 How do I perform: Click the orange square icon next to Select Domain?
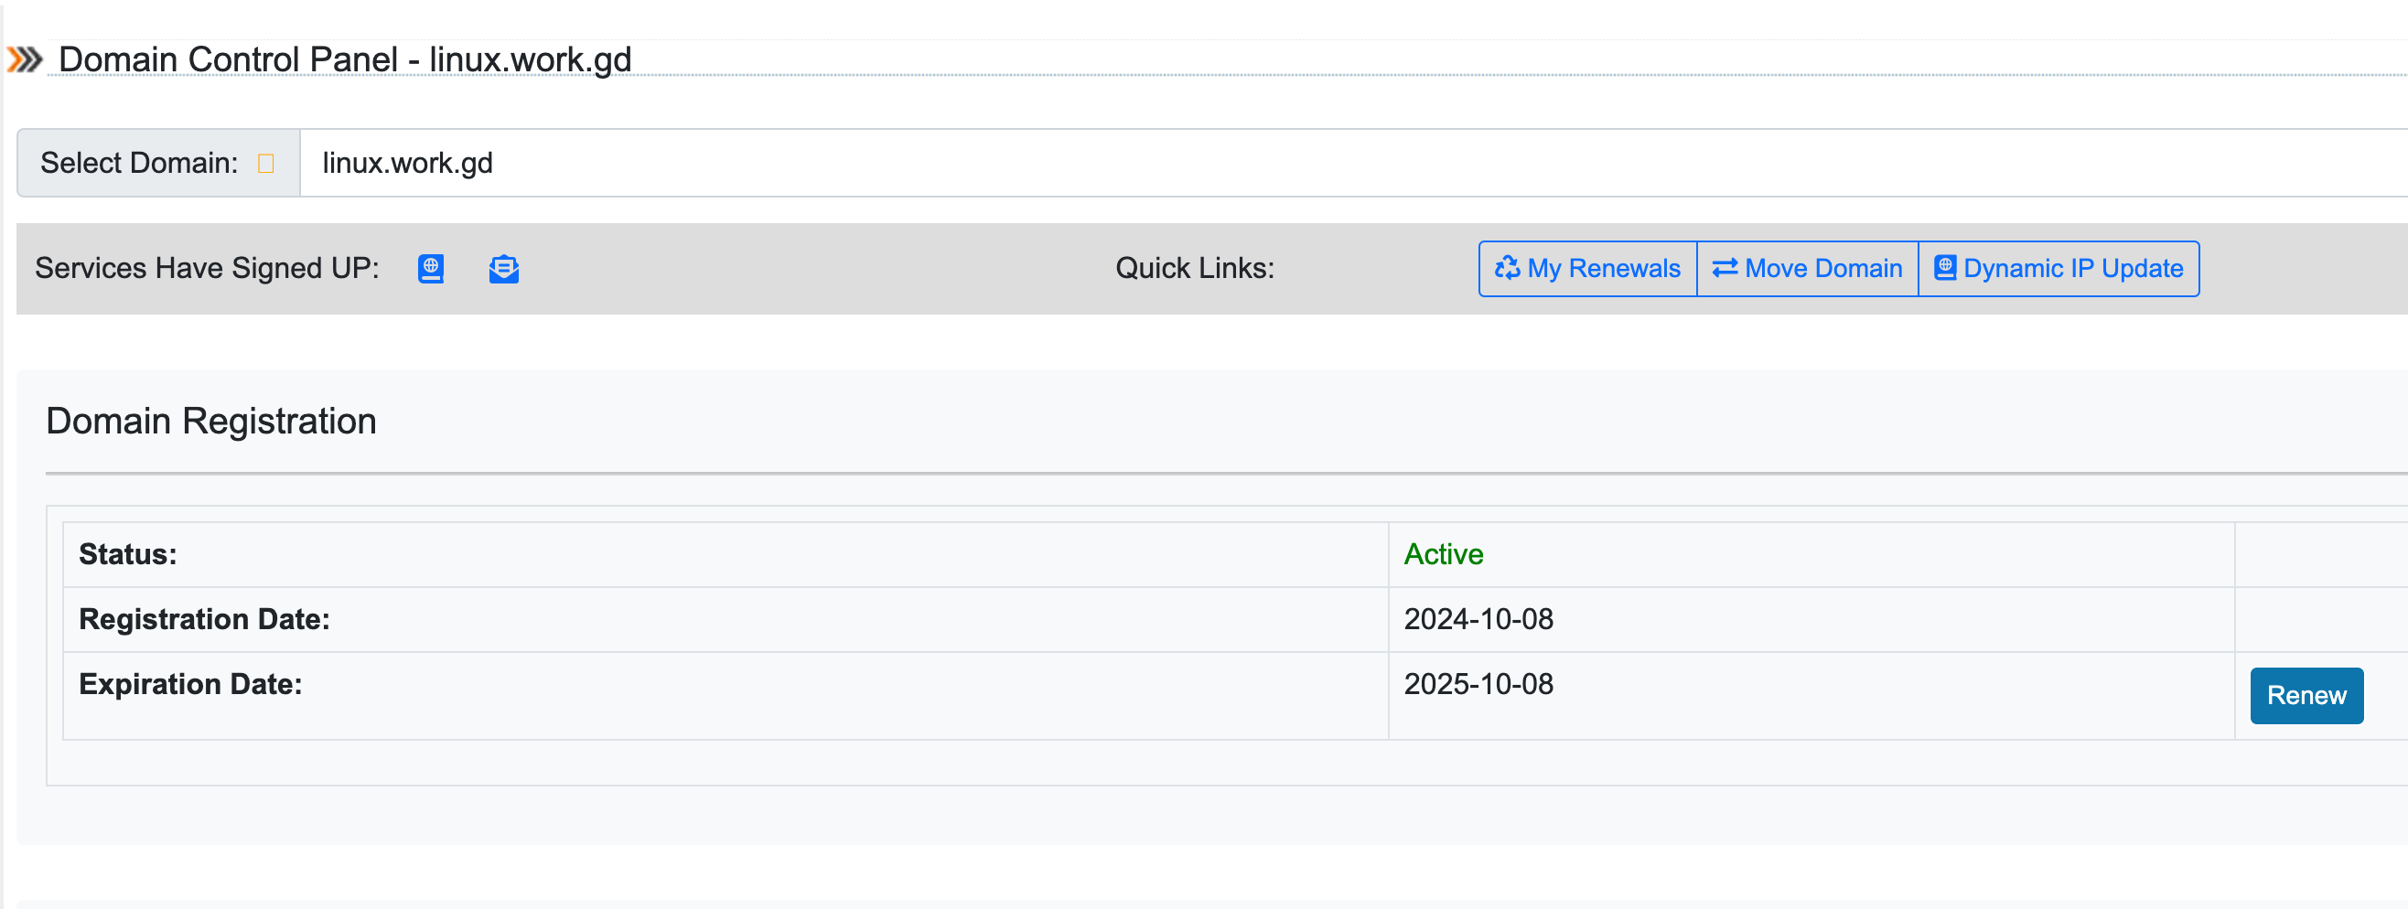point(265,164)
